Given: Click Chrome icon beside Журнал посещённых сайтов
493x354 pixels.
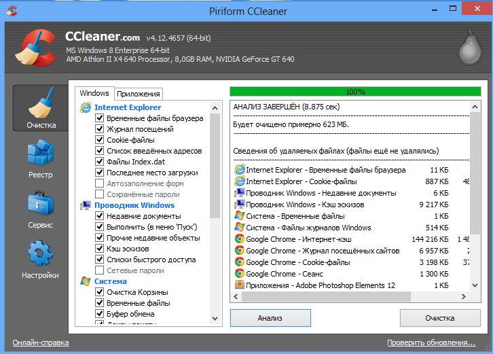Looking at the screenshot, I should click(x=240, y=251).
